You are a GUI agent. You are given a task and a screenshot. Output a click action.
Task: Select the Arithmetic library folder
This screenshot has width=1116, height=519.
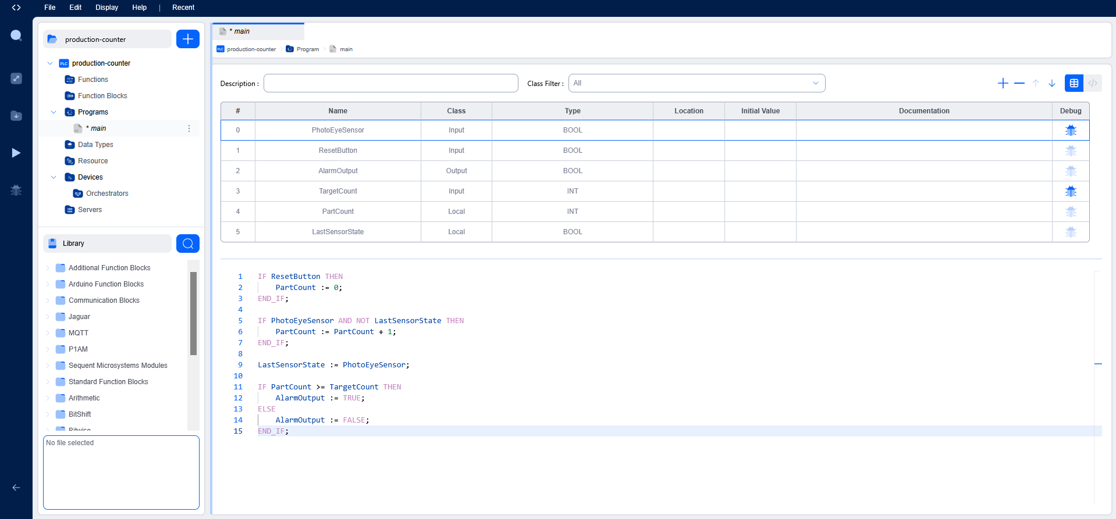(84, 398)
